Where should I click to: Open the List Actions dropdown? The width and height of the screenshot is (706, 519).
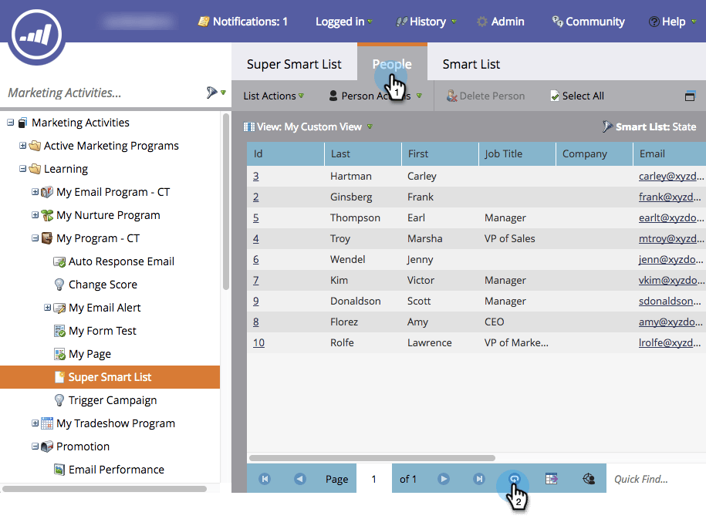tap(272, 96)
